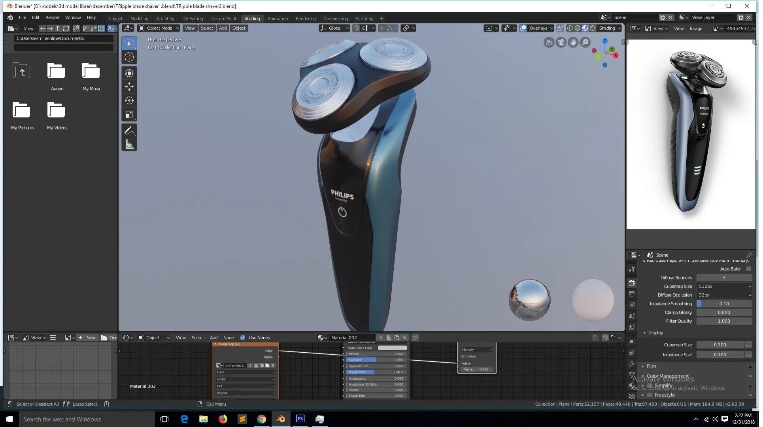Select the Measure ruler tool
The height and width of the screenshot is (427, 763).
pos(129,144)
